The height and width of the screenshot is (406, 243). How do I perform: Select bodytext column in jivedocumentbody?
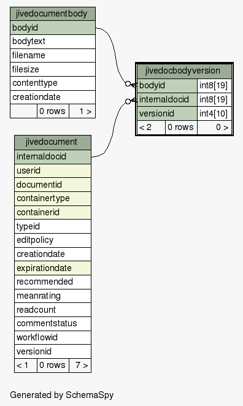(53, 42)
